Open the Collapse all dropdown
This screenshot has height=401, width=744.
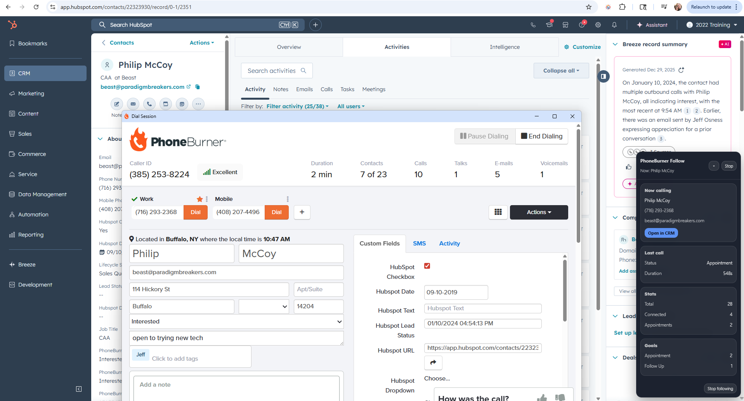point(561,71)
